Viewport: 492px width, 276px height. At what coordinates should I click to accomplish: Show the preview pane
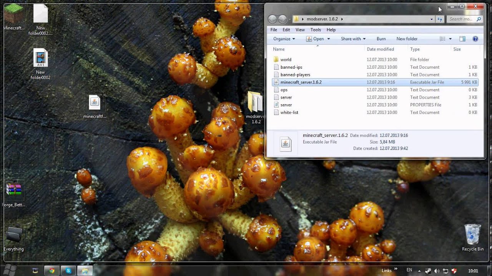pyautogui.click(x=462, y=39)
